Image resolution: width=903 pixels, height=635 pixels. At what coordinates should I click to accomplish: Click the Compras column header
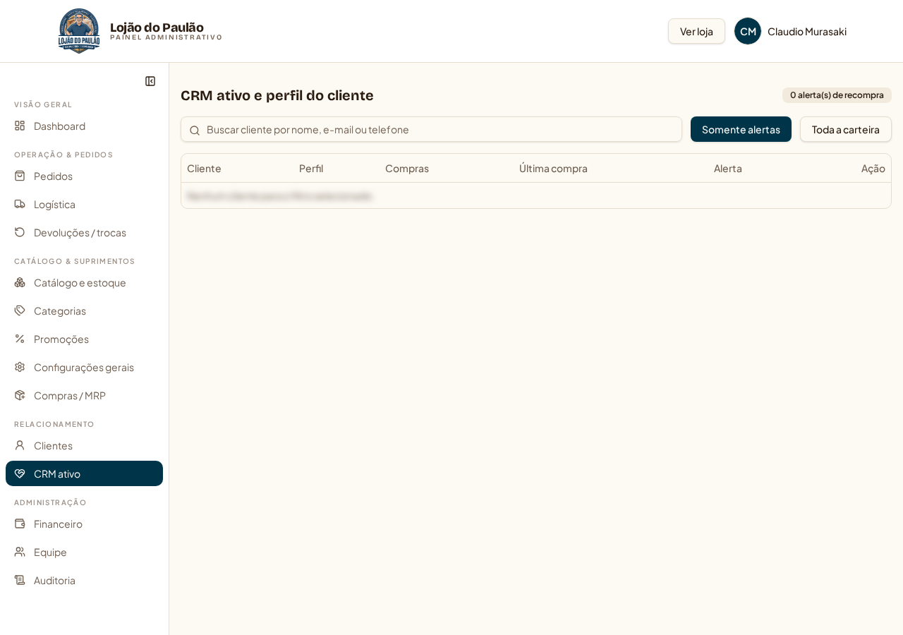[x=407, y=168]
